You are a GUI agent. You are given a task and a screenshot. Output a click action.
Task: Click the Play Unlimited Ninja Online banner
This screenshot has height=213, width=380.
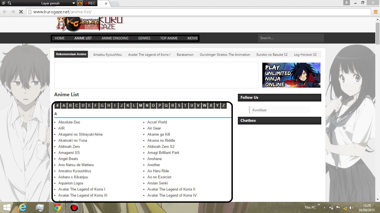point(291,75)
